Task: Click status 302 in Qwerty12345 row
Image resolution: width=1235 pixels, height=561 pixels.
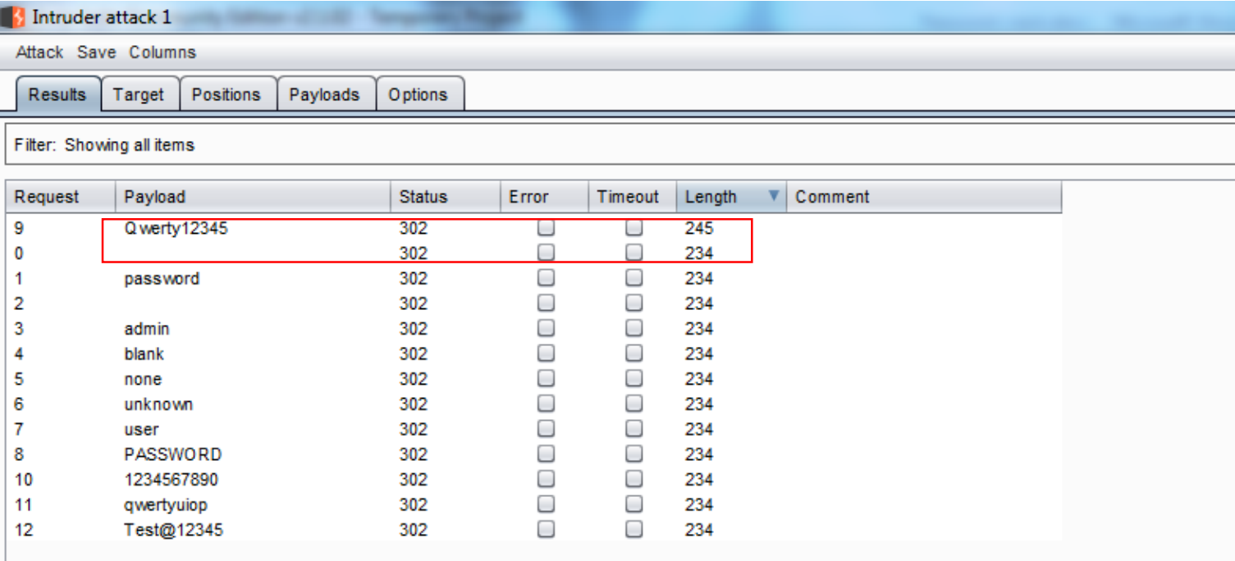Action: click(414, 229)
